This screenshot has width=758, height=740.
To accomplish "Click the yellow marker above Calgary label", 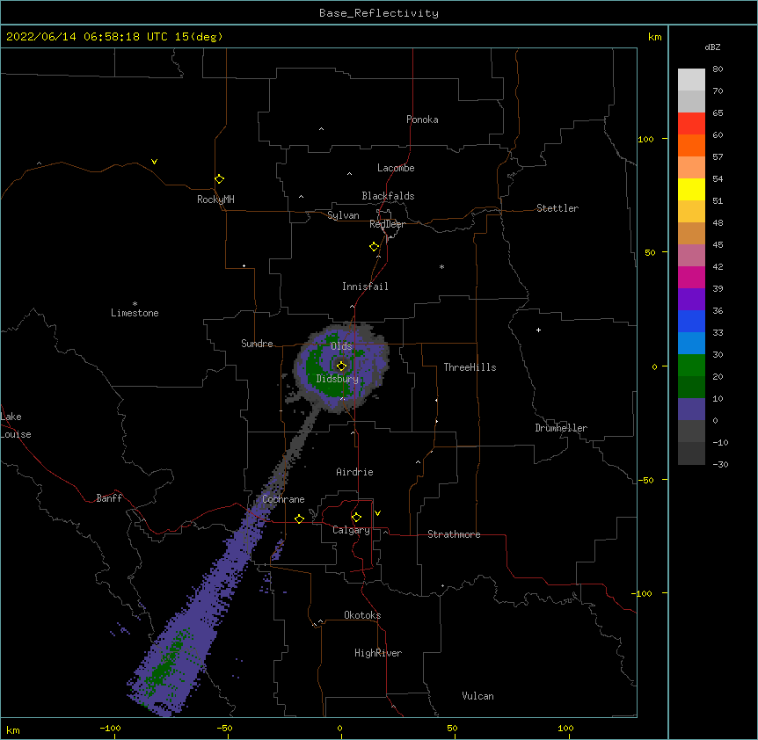I will click(356, 518).
